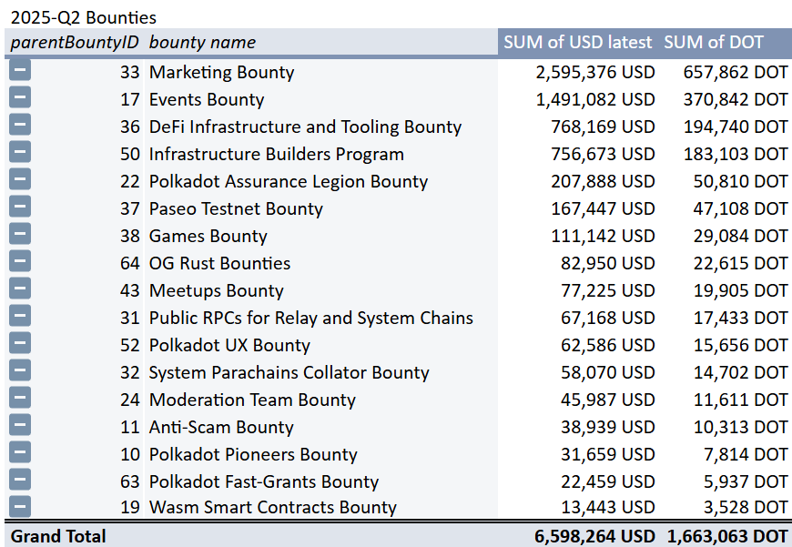792x547 pixels.
Task: Collapse Infrastructure Builders Program group
Action: (20, 153)
